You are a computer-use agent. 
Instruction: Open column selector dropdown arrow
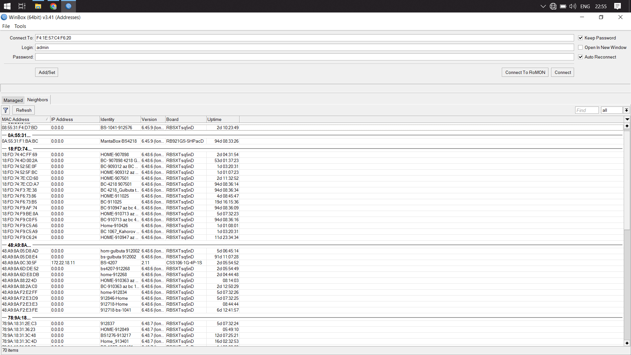627,119
